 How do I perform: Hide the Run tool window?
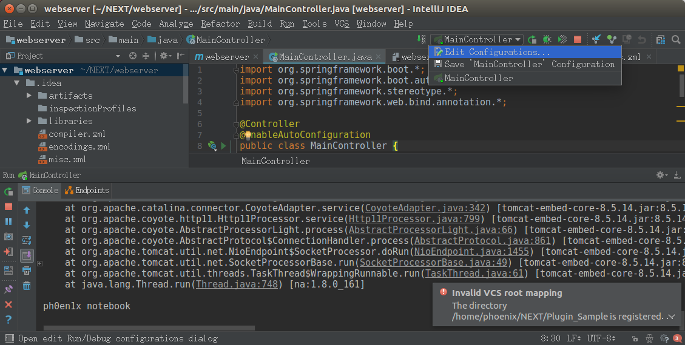pos(677,175)
